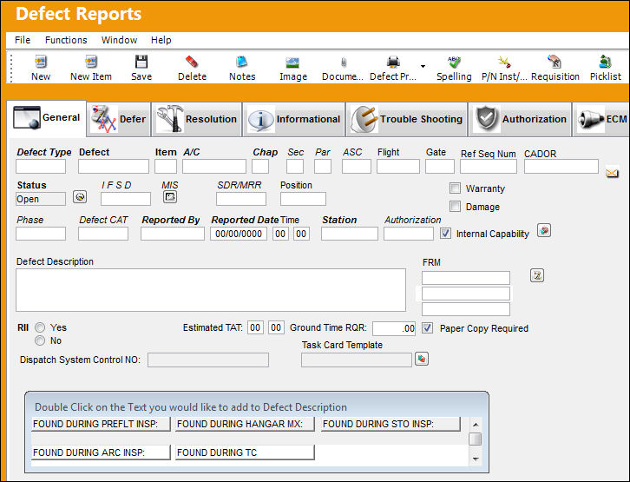The height and width of the screenshot is (482, 630).
Task: Switch to the Trouble Shooting tab
Action: click(x=407, y=119)
